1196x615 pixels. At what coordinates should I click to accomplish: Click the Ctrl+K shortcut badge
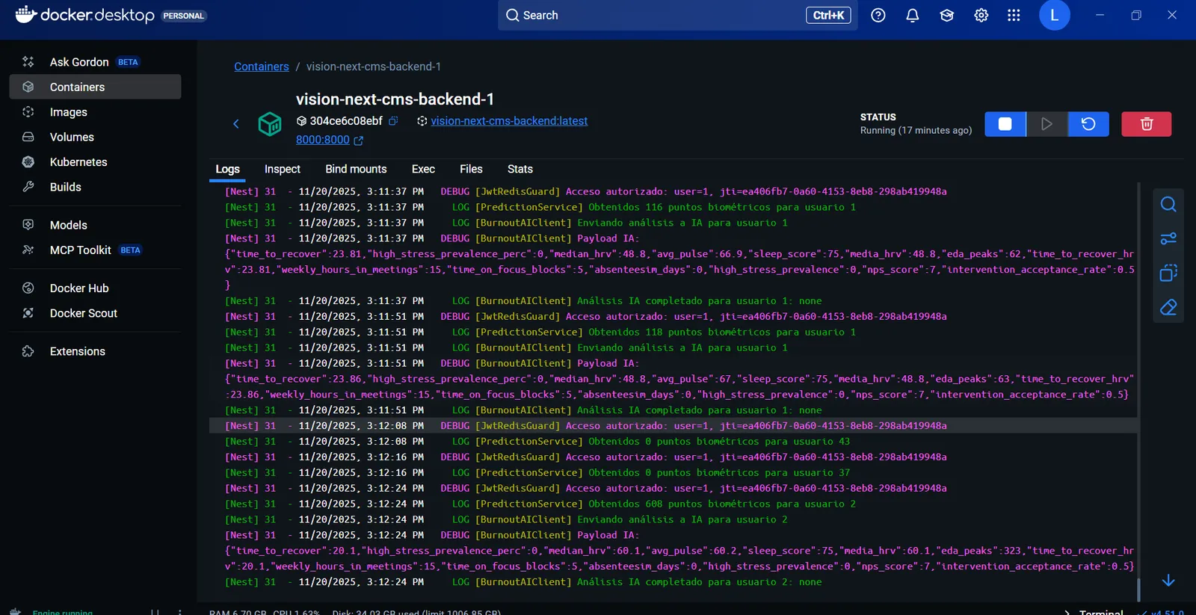(828, 15)
